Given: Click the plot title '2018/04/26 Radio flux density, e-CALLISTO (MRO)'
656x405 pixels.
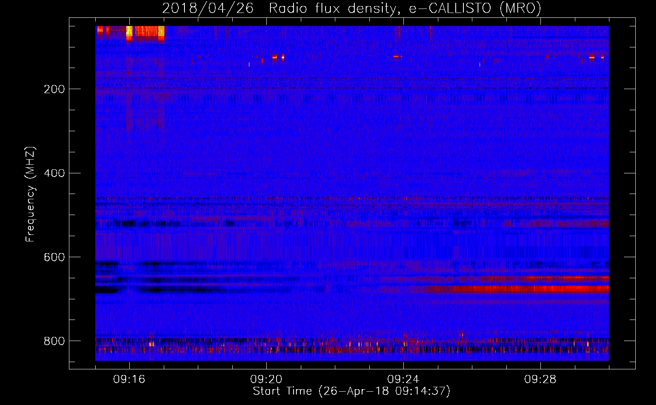Looking at the screenshot, I should pyautogui.click(x=352, y=8).
